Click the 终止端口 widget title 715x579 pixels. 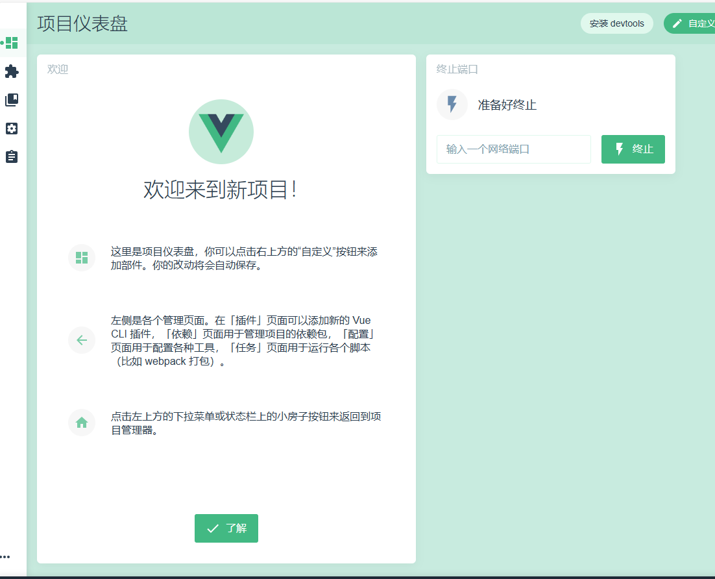457,69
